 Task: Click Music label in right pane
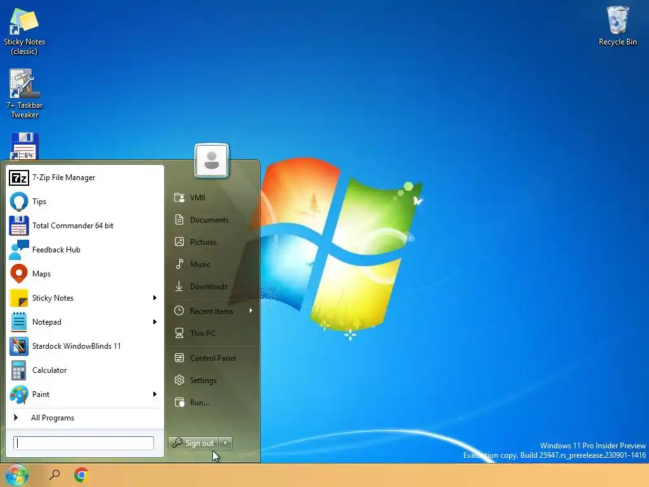point(200,264)
